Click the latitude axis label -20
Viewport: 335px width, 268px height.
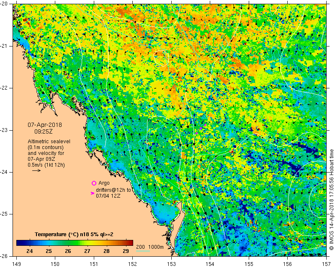pyautogui.click(x=4, y=4)
